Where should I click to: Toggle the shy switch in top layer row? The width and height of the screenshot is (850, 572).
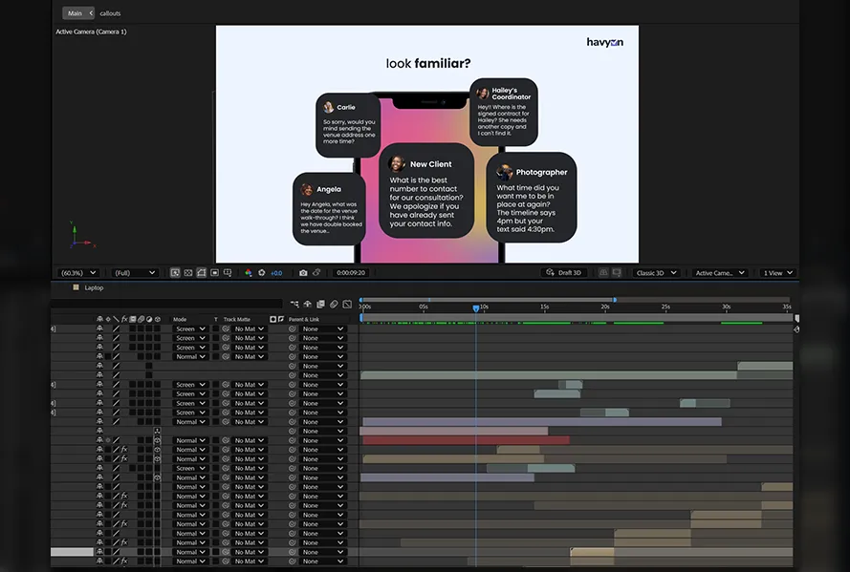click(99, 329)
